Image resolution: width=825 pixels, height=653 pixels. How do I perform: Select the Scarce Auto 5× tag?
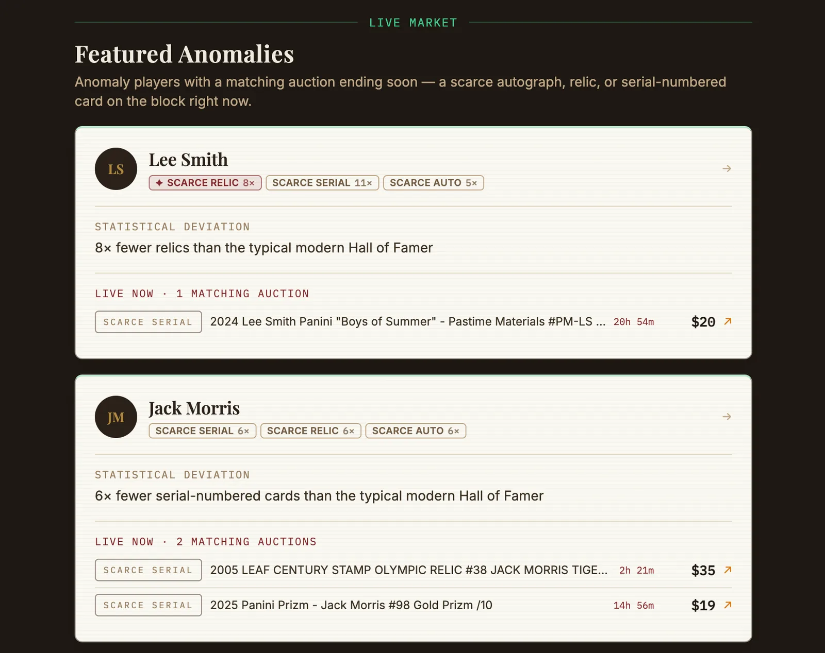(434, 183)
